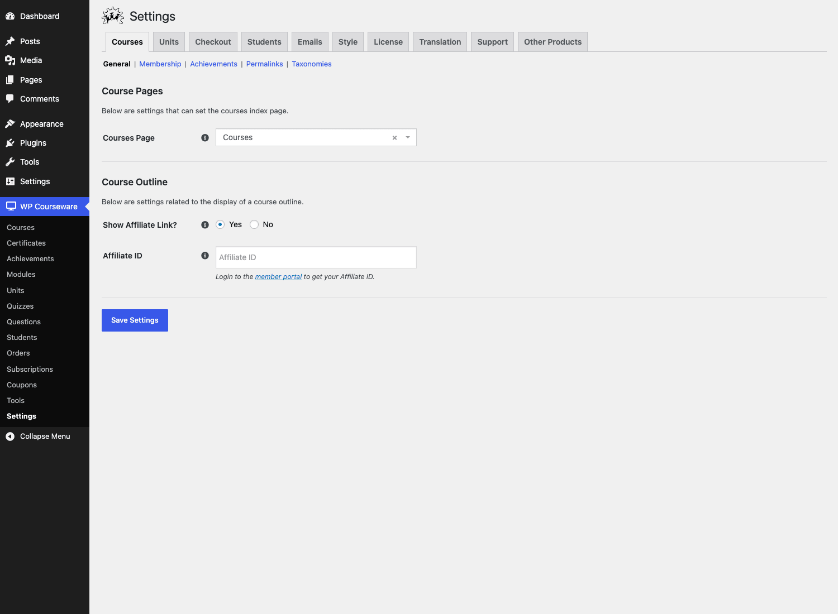Click the WP Courseware monitor icon

pyautogui.click(x=11, y=207)
